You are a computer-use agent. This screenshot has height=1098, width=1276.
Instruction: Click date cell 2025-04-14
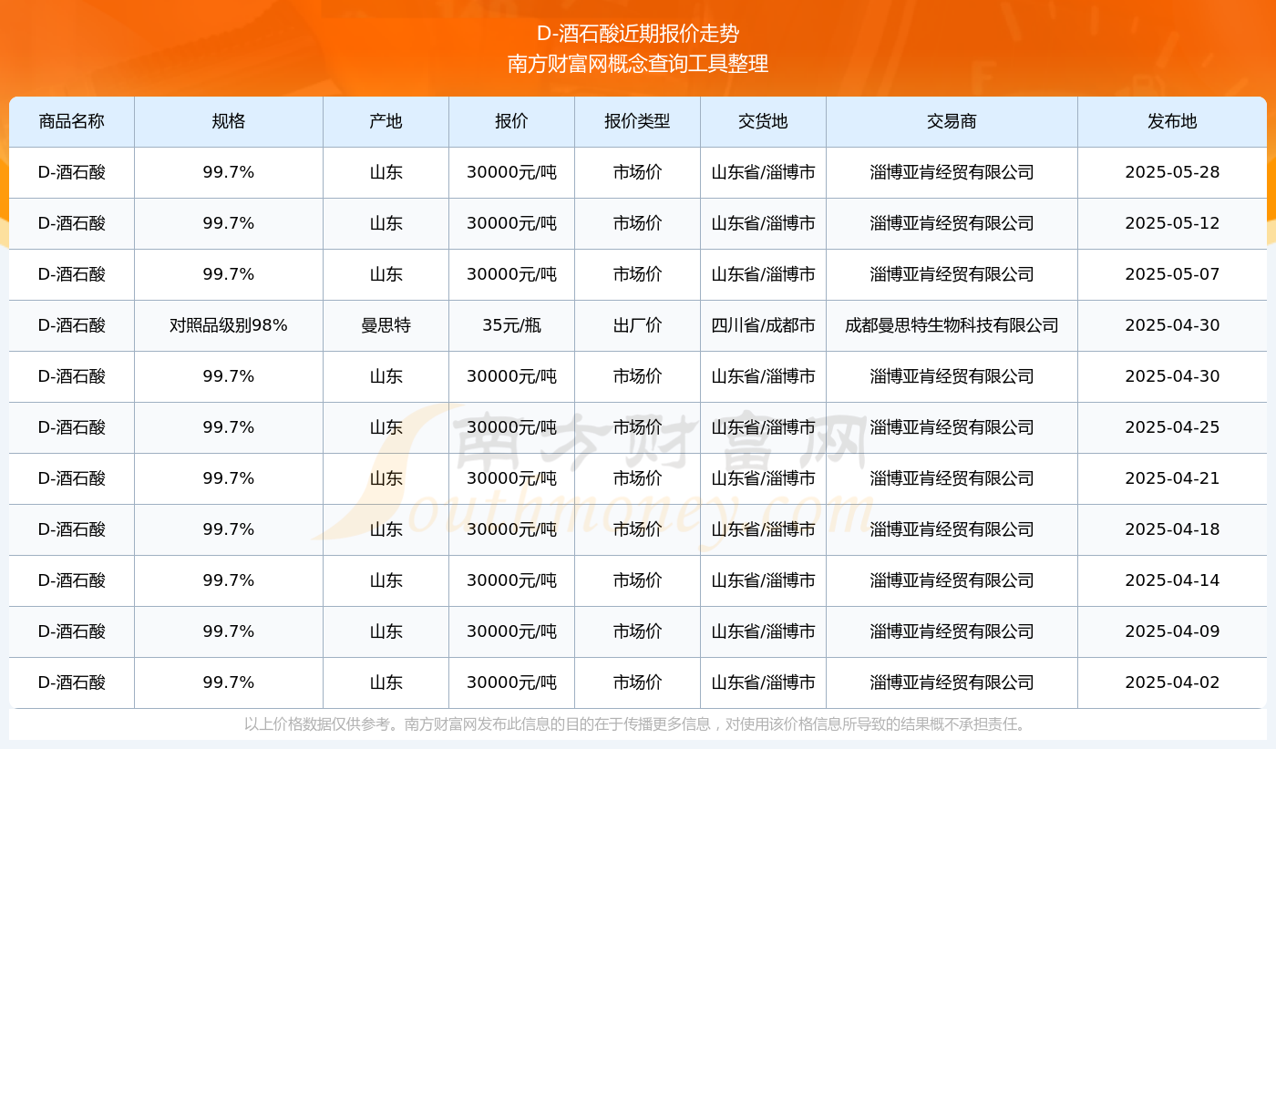point(1173,580)
